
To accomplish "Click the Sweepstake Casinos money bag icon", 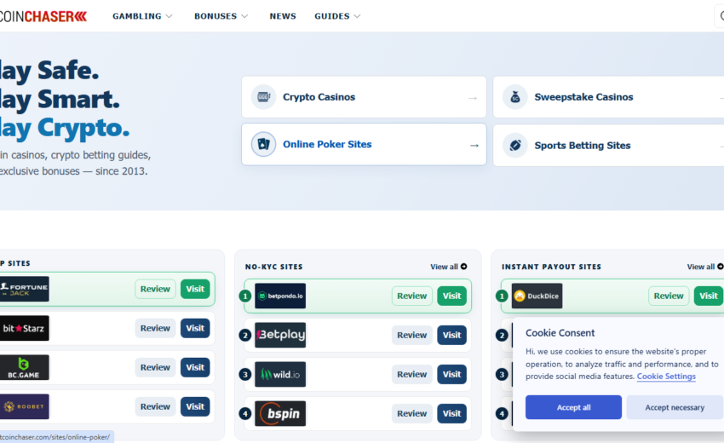I will coord(515,97).
